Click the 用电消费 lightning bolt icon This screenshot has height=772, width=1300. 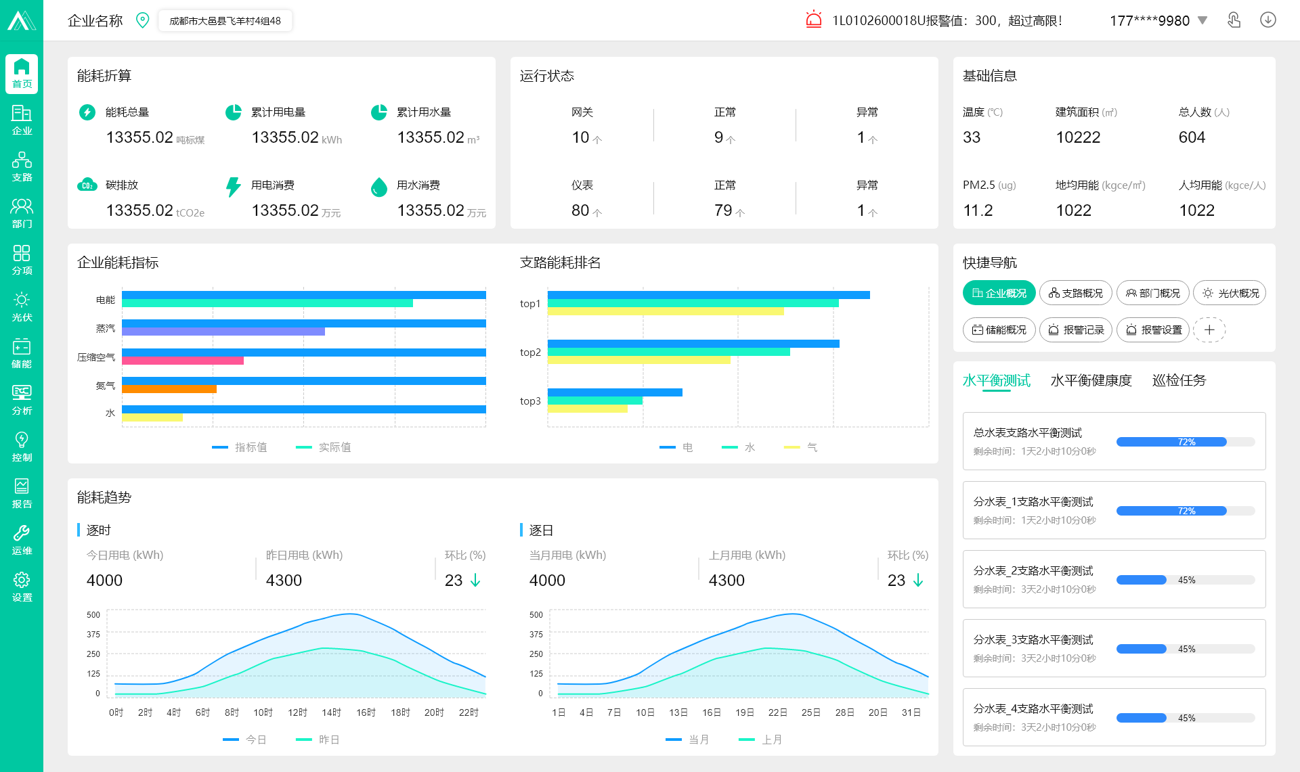point(234,187)
